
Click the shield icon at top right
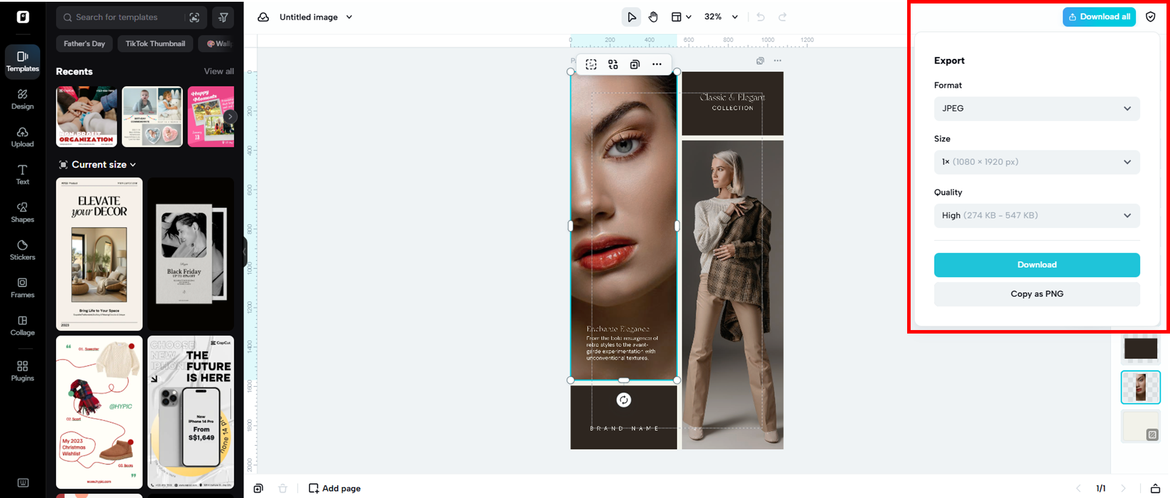tap(1150, 17)
